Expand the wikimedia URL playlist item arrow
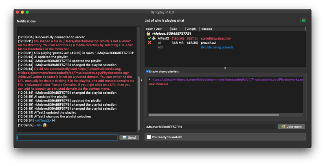The image size is (325, 166). point(149,79)
